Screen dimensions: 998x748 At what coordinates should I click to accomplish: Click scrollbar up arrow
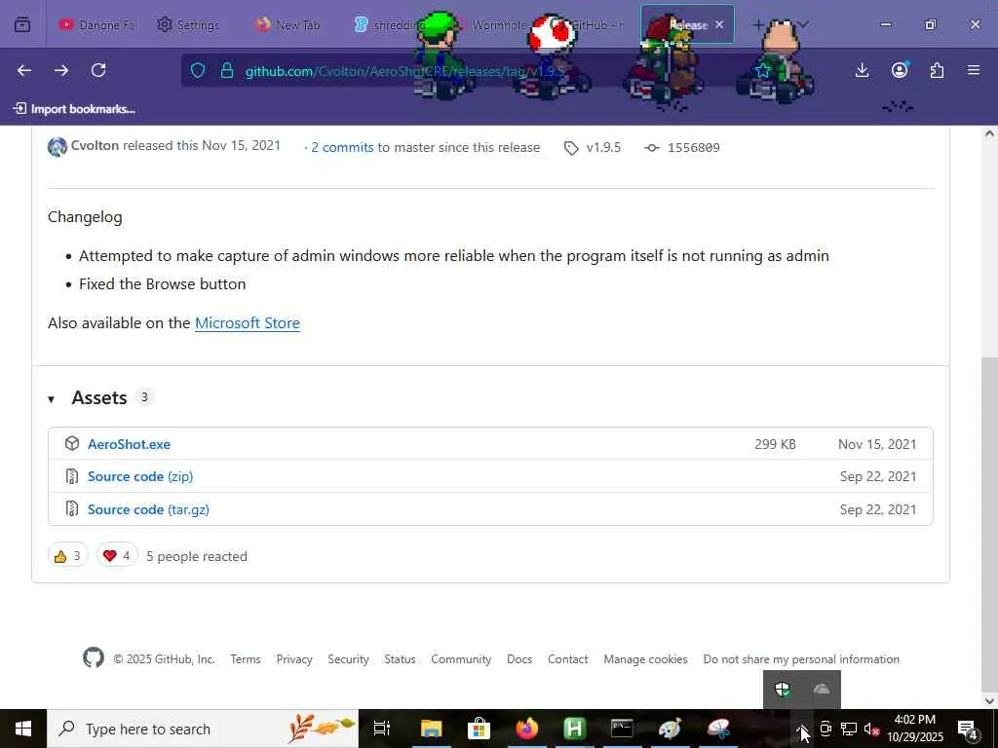(990, 133)
